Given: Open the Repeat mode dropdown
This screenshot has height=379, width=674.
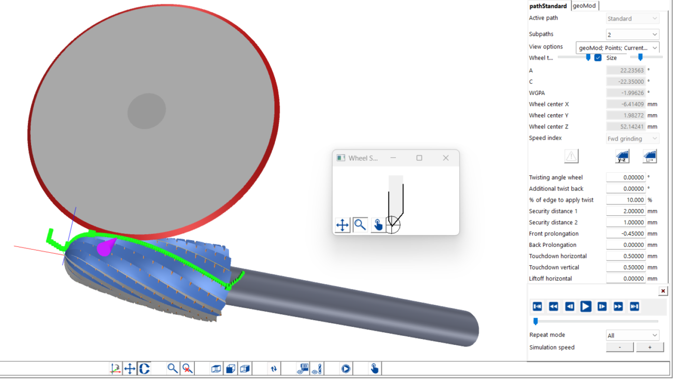Looking at the screenshot, I should [x=632, y=335].
